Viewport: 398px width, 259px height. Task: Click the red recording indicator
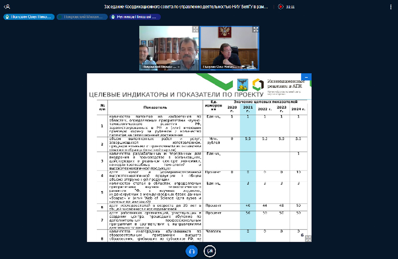(281, 7)
